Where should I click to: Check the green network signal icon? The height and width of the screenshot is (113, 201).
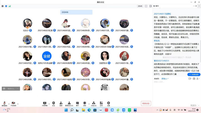tap(10, 6)
